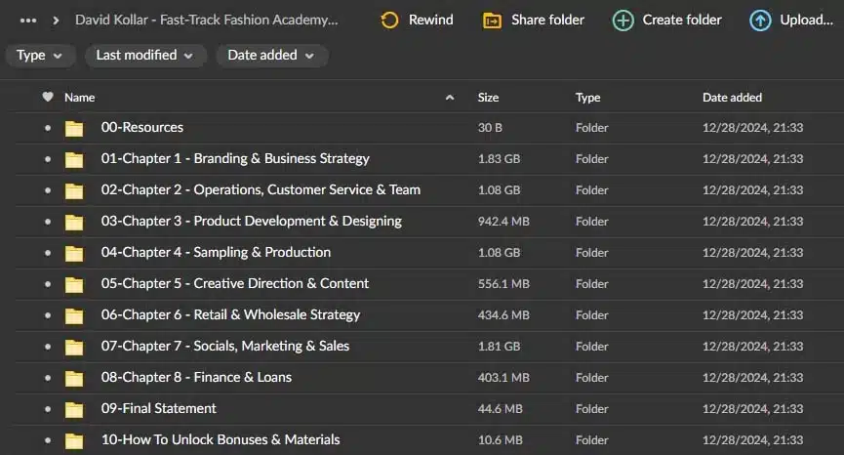Click the Upload... button label
844x455 pixels.
point(806,20)
